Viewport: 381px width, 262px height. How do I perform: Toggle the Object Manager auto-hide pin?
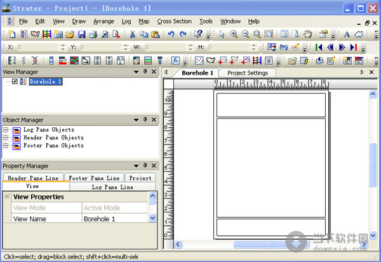click(x=145, y=120)
